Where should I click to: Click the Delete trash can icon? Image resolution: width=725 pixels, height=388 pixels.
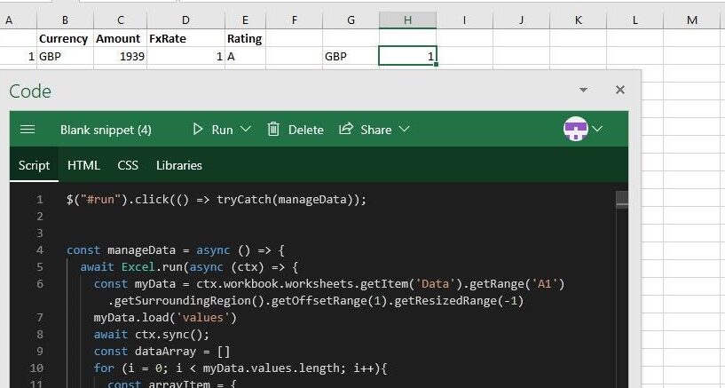click(273, 129)
